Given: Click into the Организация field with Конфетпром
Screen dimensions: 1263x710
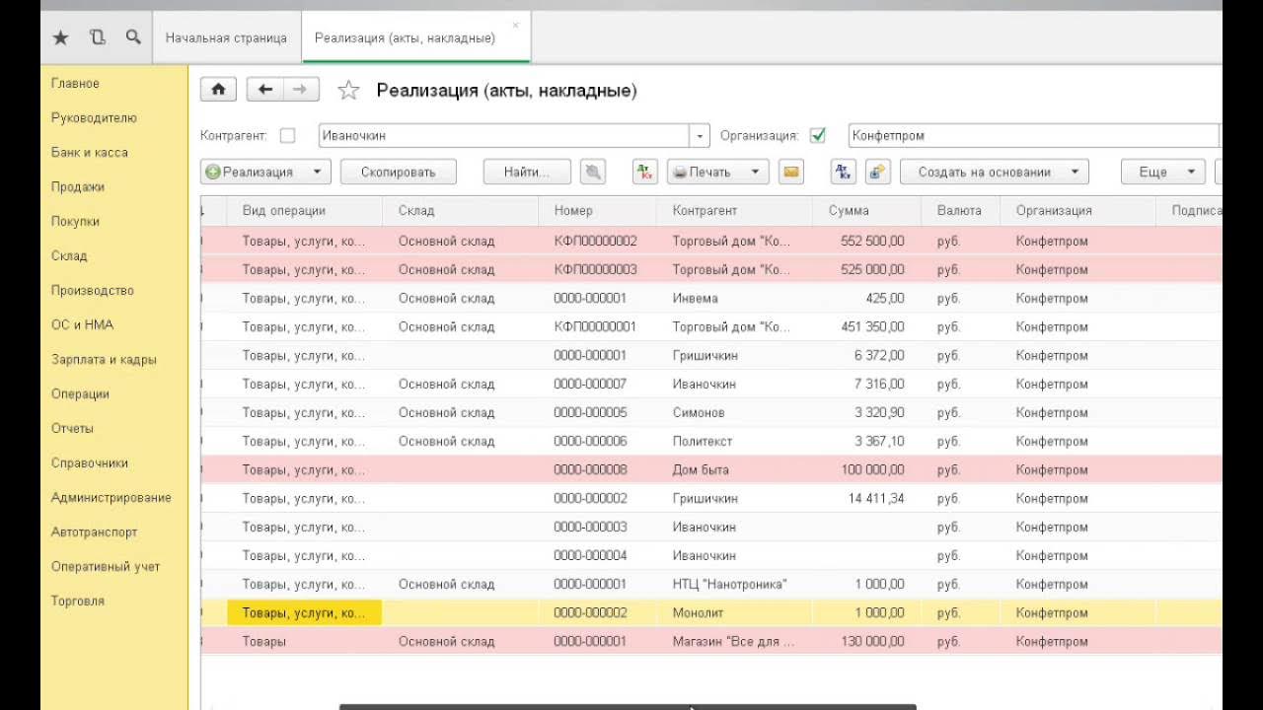Looking at the screenshot, I should [1033, 136].
